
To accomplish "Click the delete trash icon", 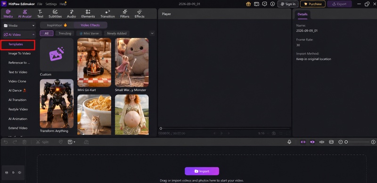I will point(25,142).
